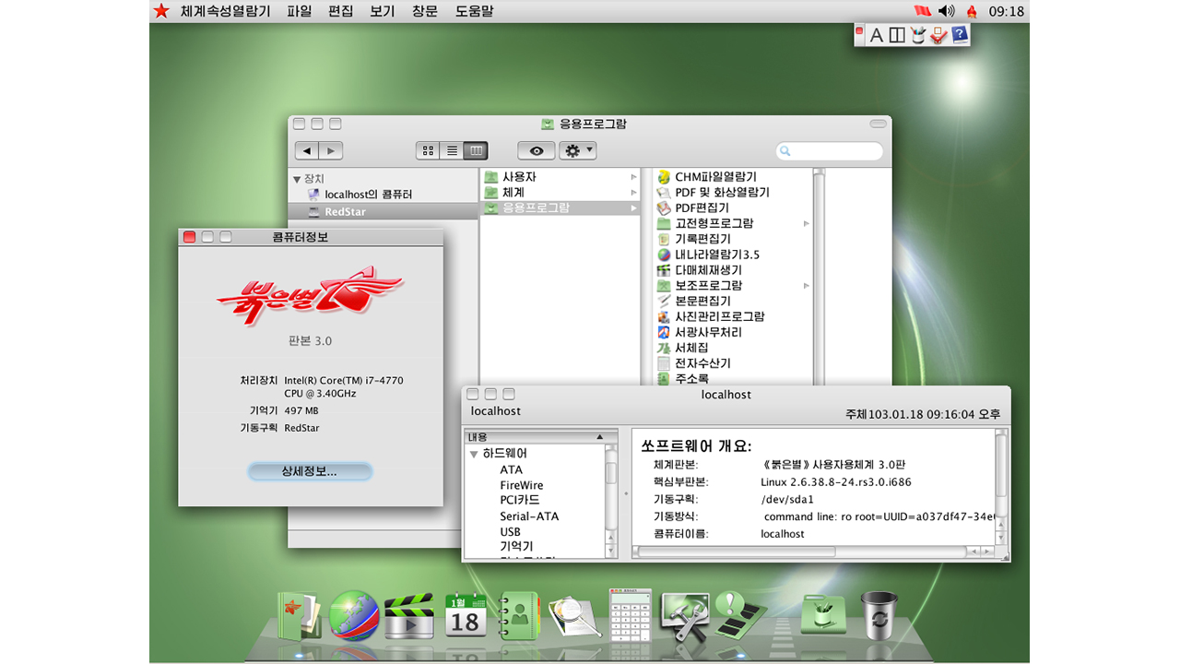This screenshot has width=1180, height=664.
Task: Open the blue help book icon
Action: pos(960,35)
